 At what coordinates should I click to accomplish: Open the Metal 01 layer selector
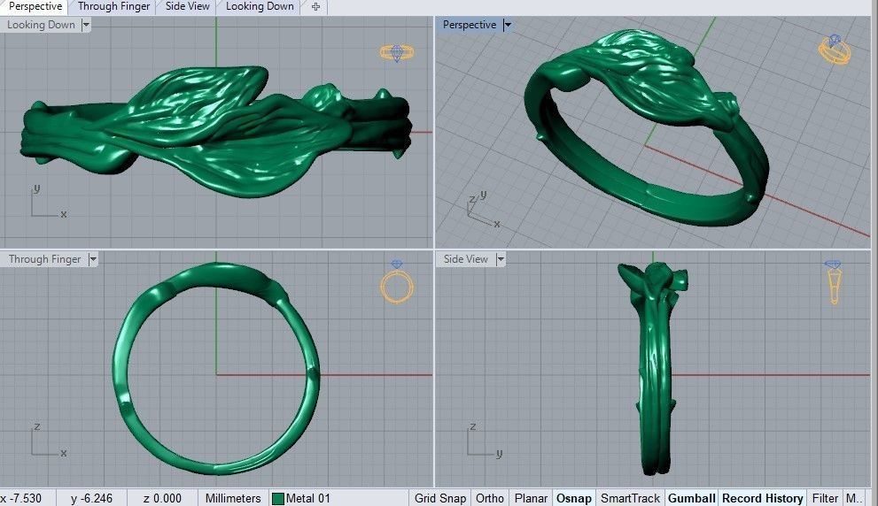(x=338, y=498)
